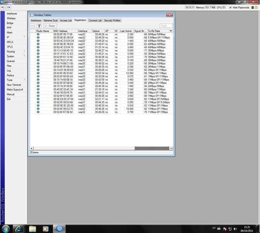Select the row with MAC 00:E0:4C:D3:E4:D5
260x233 pixels.
102,41
